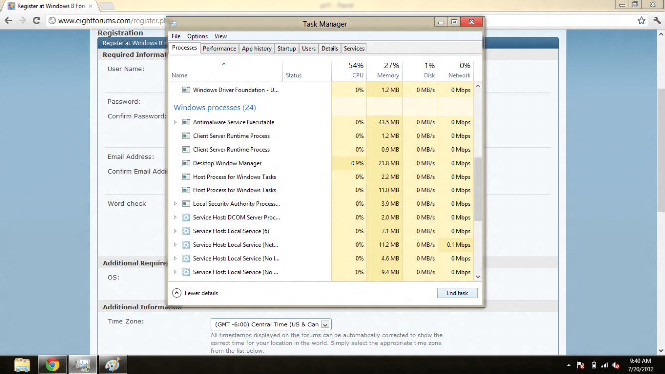Viewport: 665px width, 374px height.
Task: Expand the last Service Host: Local Service (No ...) row
Action: [175, 272]
